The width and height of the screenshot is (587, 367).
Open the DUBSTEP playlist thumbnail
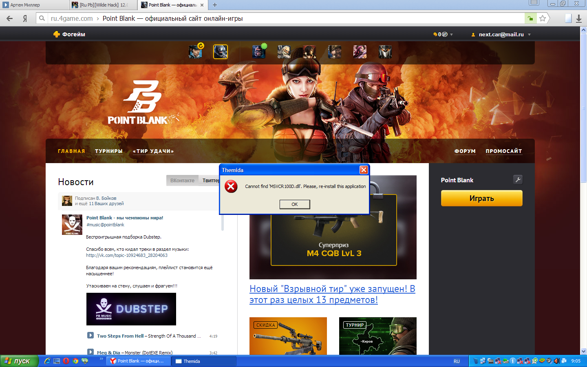[x=131, y=309]
